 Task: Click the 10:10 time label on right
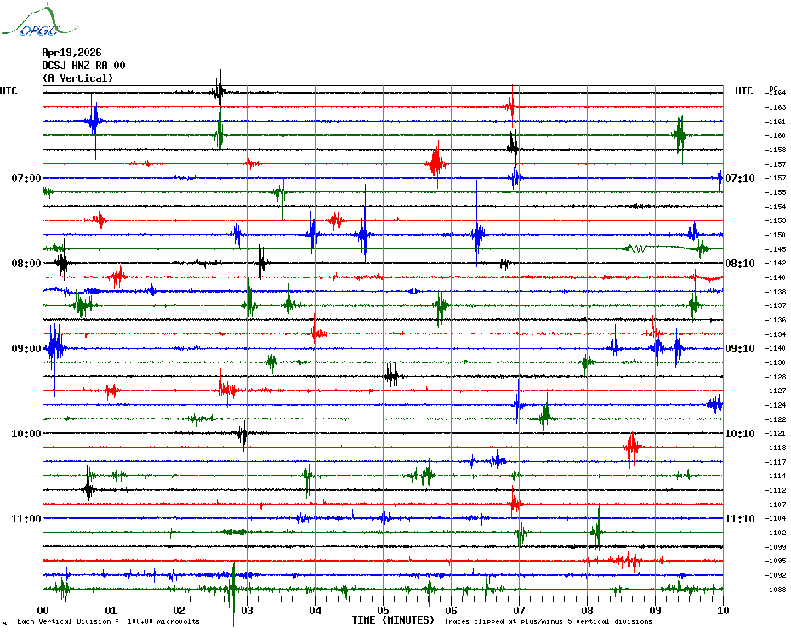click(739, 434)
